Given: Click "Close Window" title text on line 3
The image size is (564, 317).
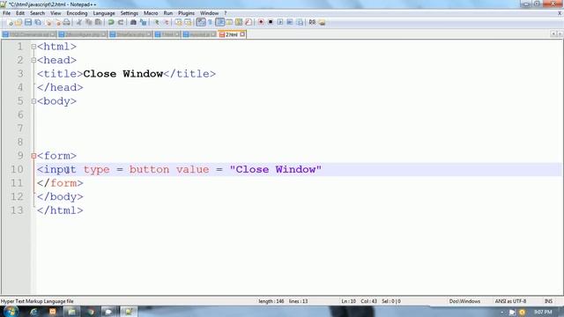Looking at the screenshot, I should pos(123,74).
